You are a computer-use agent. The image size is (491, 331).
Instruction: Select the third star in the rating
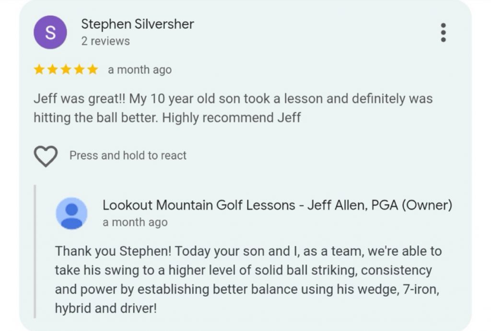pyautogui.click(x=66, y=70)
